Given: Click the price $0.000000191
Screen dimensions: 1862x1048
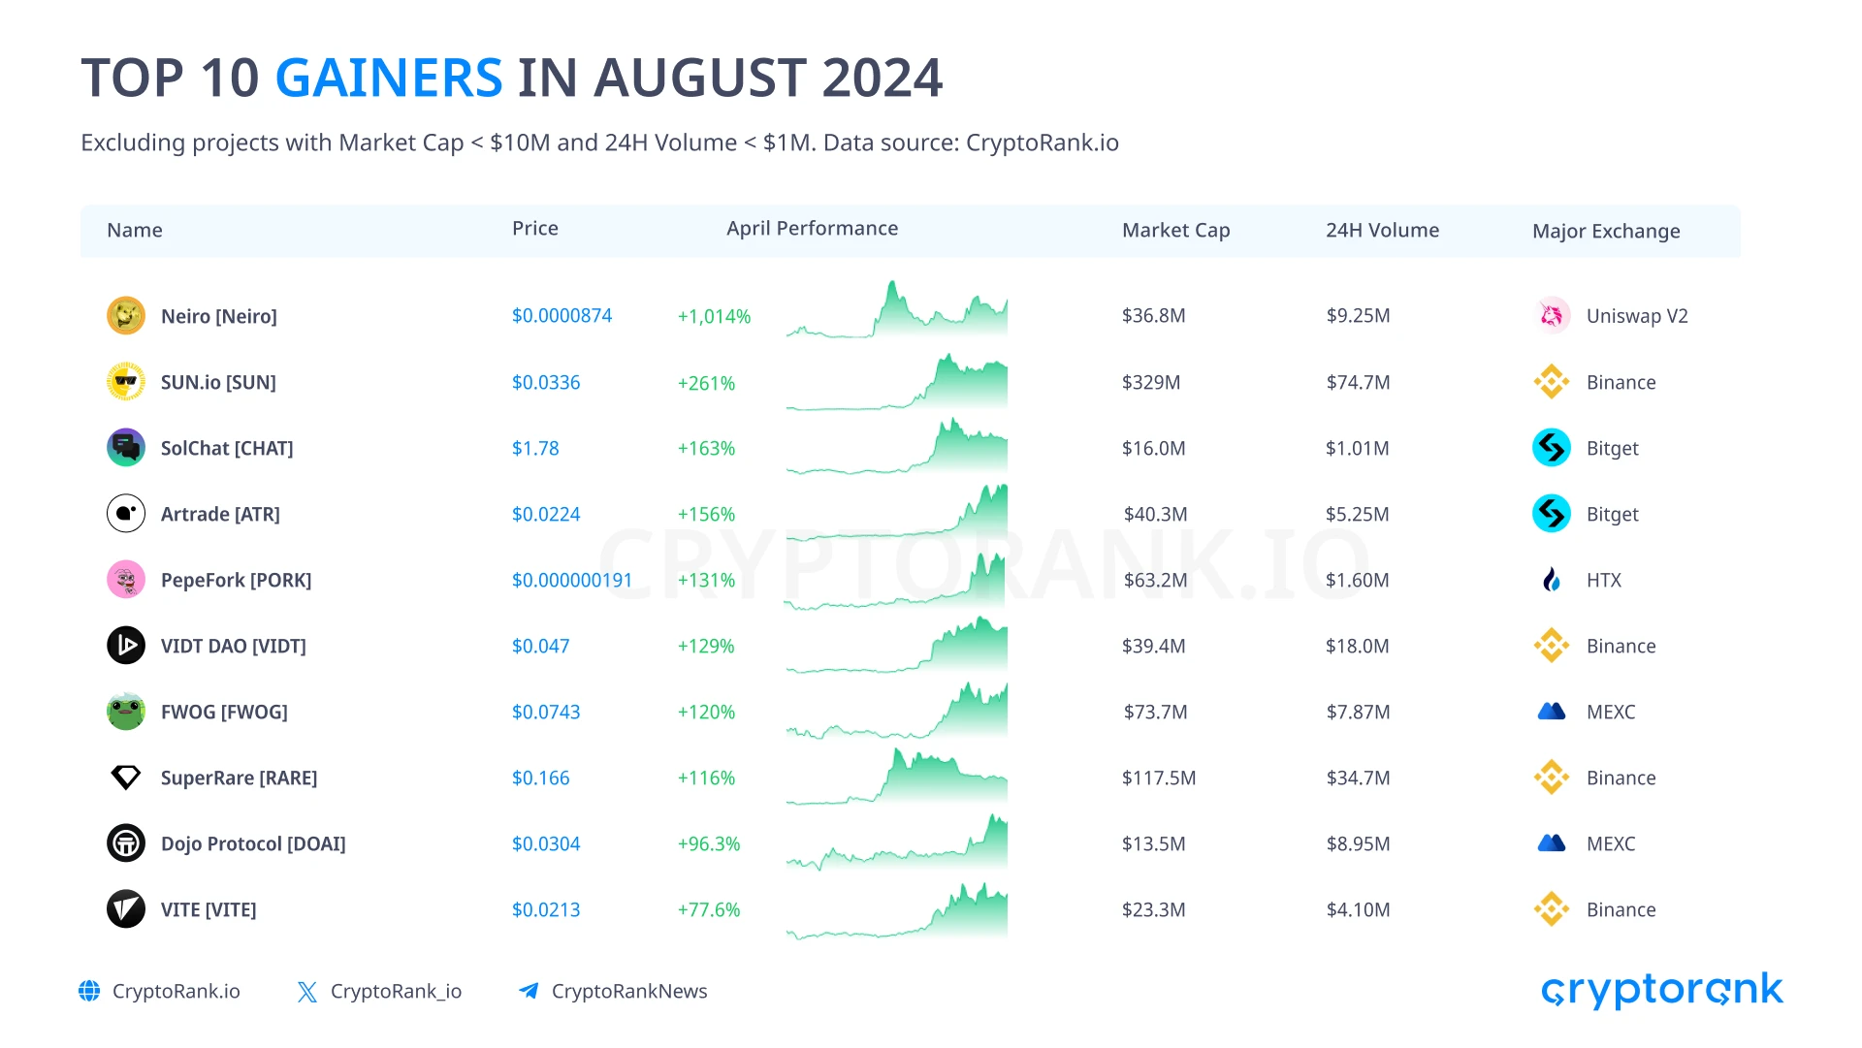Looking at the screenshot, I should click(572, 580).
